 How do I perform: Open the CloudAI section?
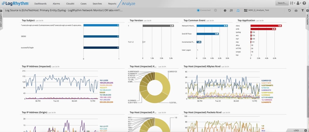70,4
